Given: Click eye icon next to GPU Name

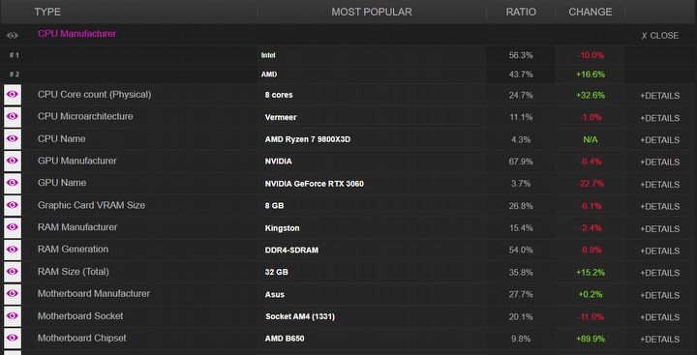Looking at the screenshot, I should 13,183.
